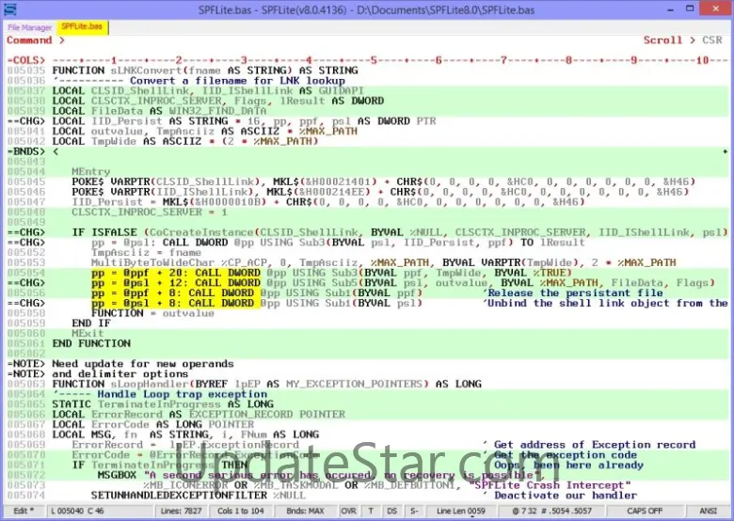
Task: Click the 'and delimiter options' note line
Action: click(x=120, y=374)
